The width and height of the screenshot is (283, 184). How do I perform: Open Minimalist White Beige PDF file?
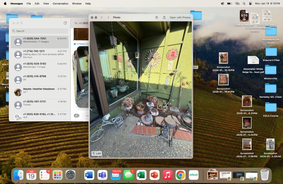253,61
